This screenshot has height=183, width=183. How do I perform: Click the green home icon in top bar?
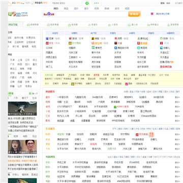87,3
